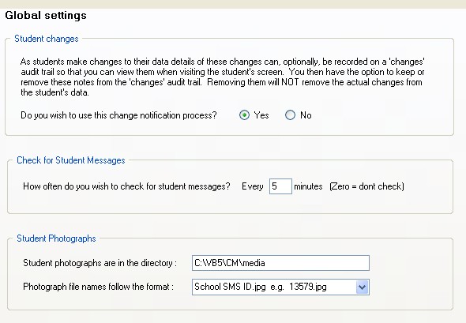This screenshot has height=323, width=466.
Task: Click the 'Student Photographs' group title
Action: 56,238
